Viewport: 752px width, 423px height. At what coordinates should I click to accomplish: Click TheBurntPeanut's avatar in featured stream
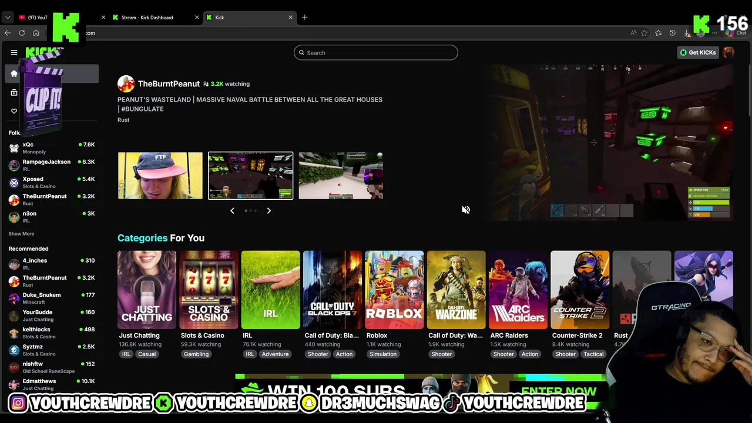(126, 84)
